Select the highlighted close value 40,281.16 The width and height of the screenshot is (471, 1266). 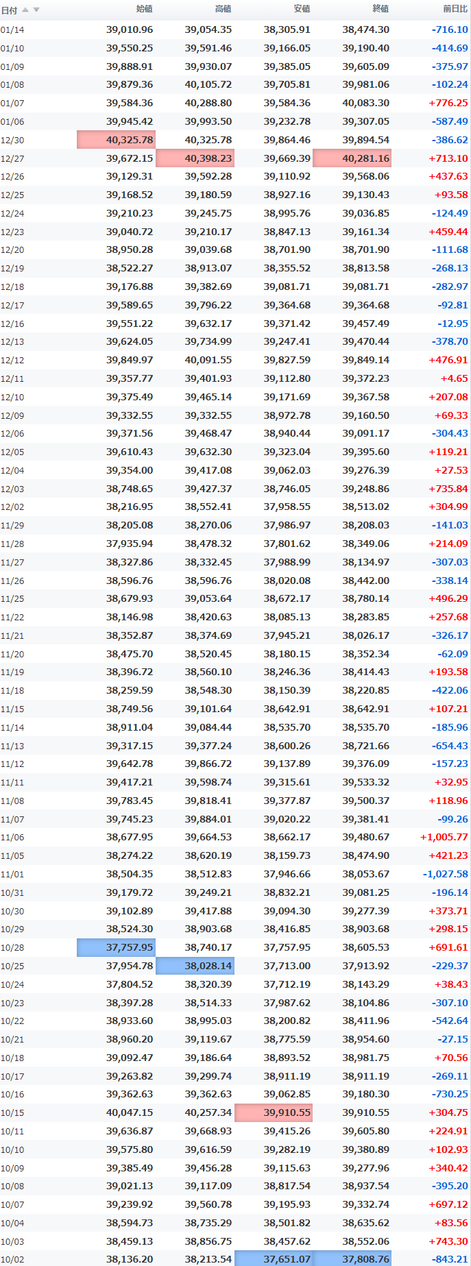click(352, 158)
